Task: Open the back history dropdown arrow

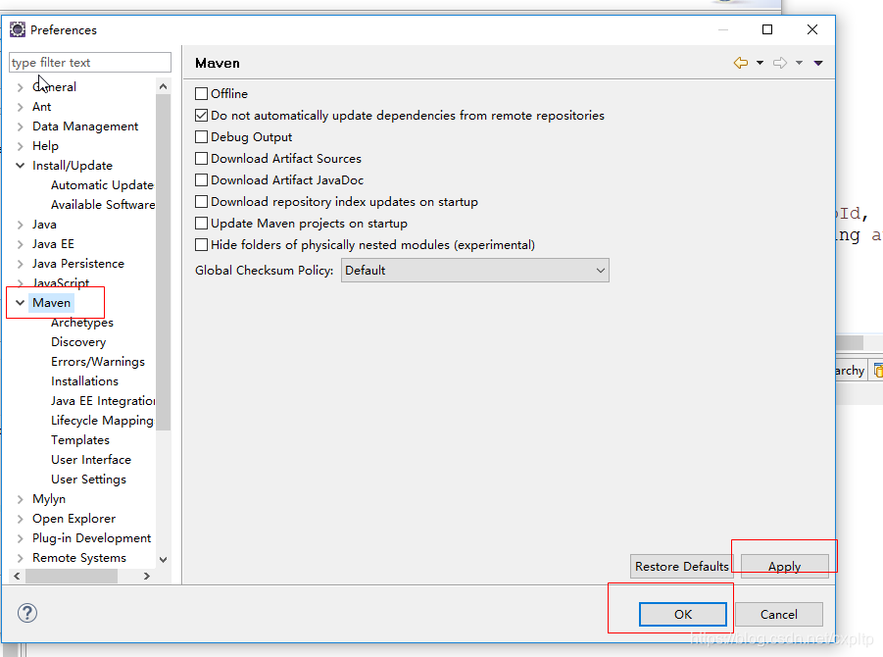Action: tap(760, 63)
